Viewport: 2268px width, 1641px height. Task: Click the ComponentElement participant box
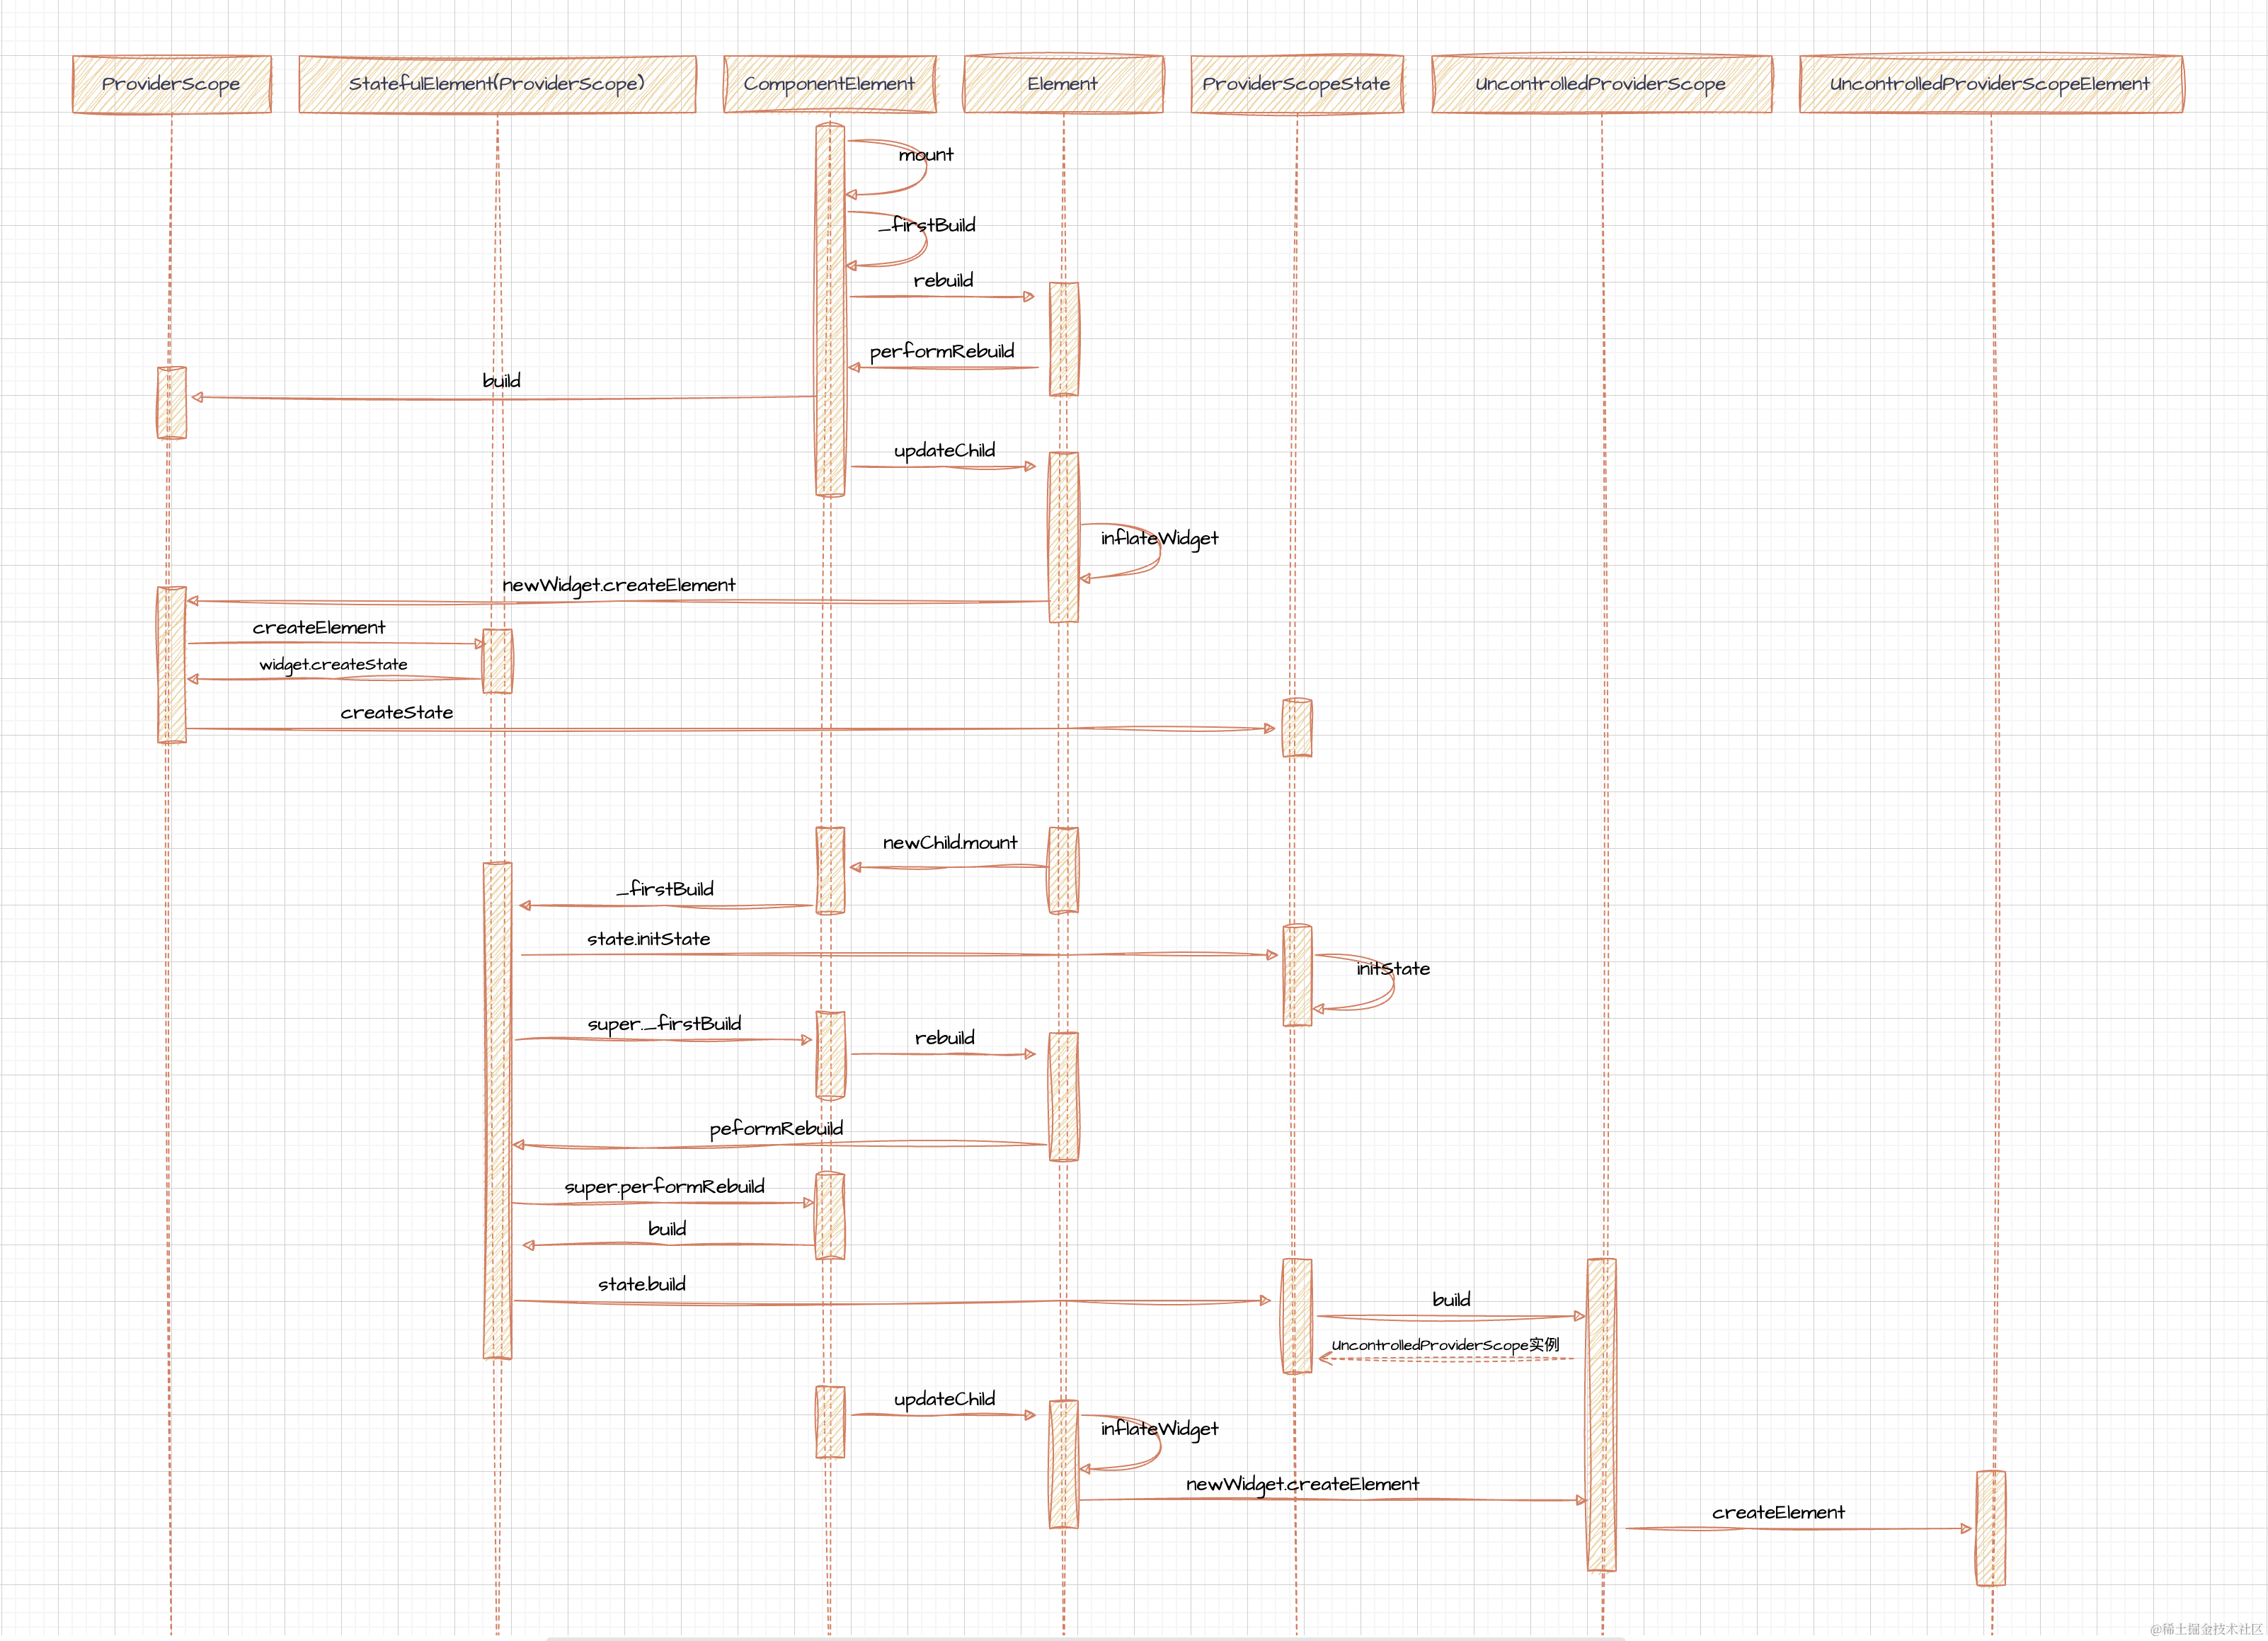point(829,84)
